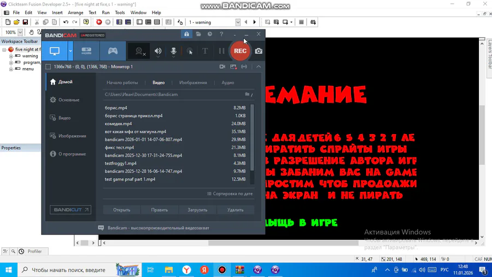
Task: Select Bandicam screen recording mode
Action: click(x=55, y=51)
